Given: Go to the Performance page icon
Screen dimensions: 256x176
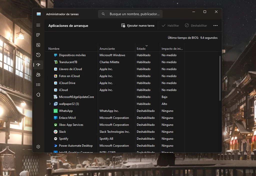Looking at the screenshot, I should (38, 45).
